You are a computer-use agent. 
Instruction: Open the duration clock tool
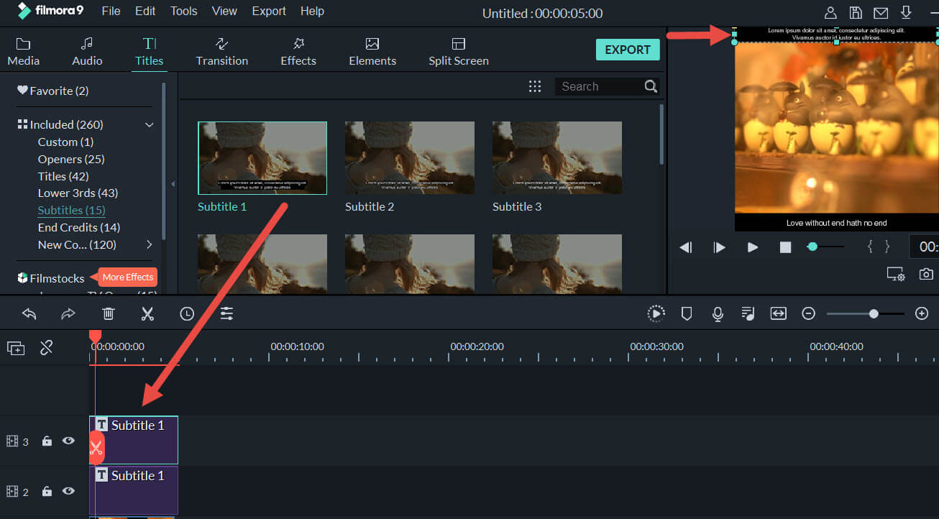(x=187, y=313)
